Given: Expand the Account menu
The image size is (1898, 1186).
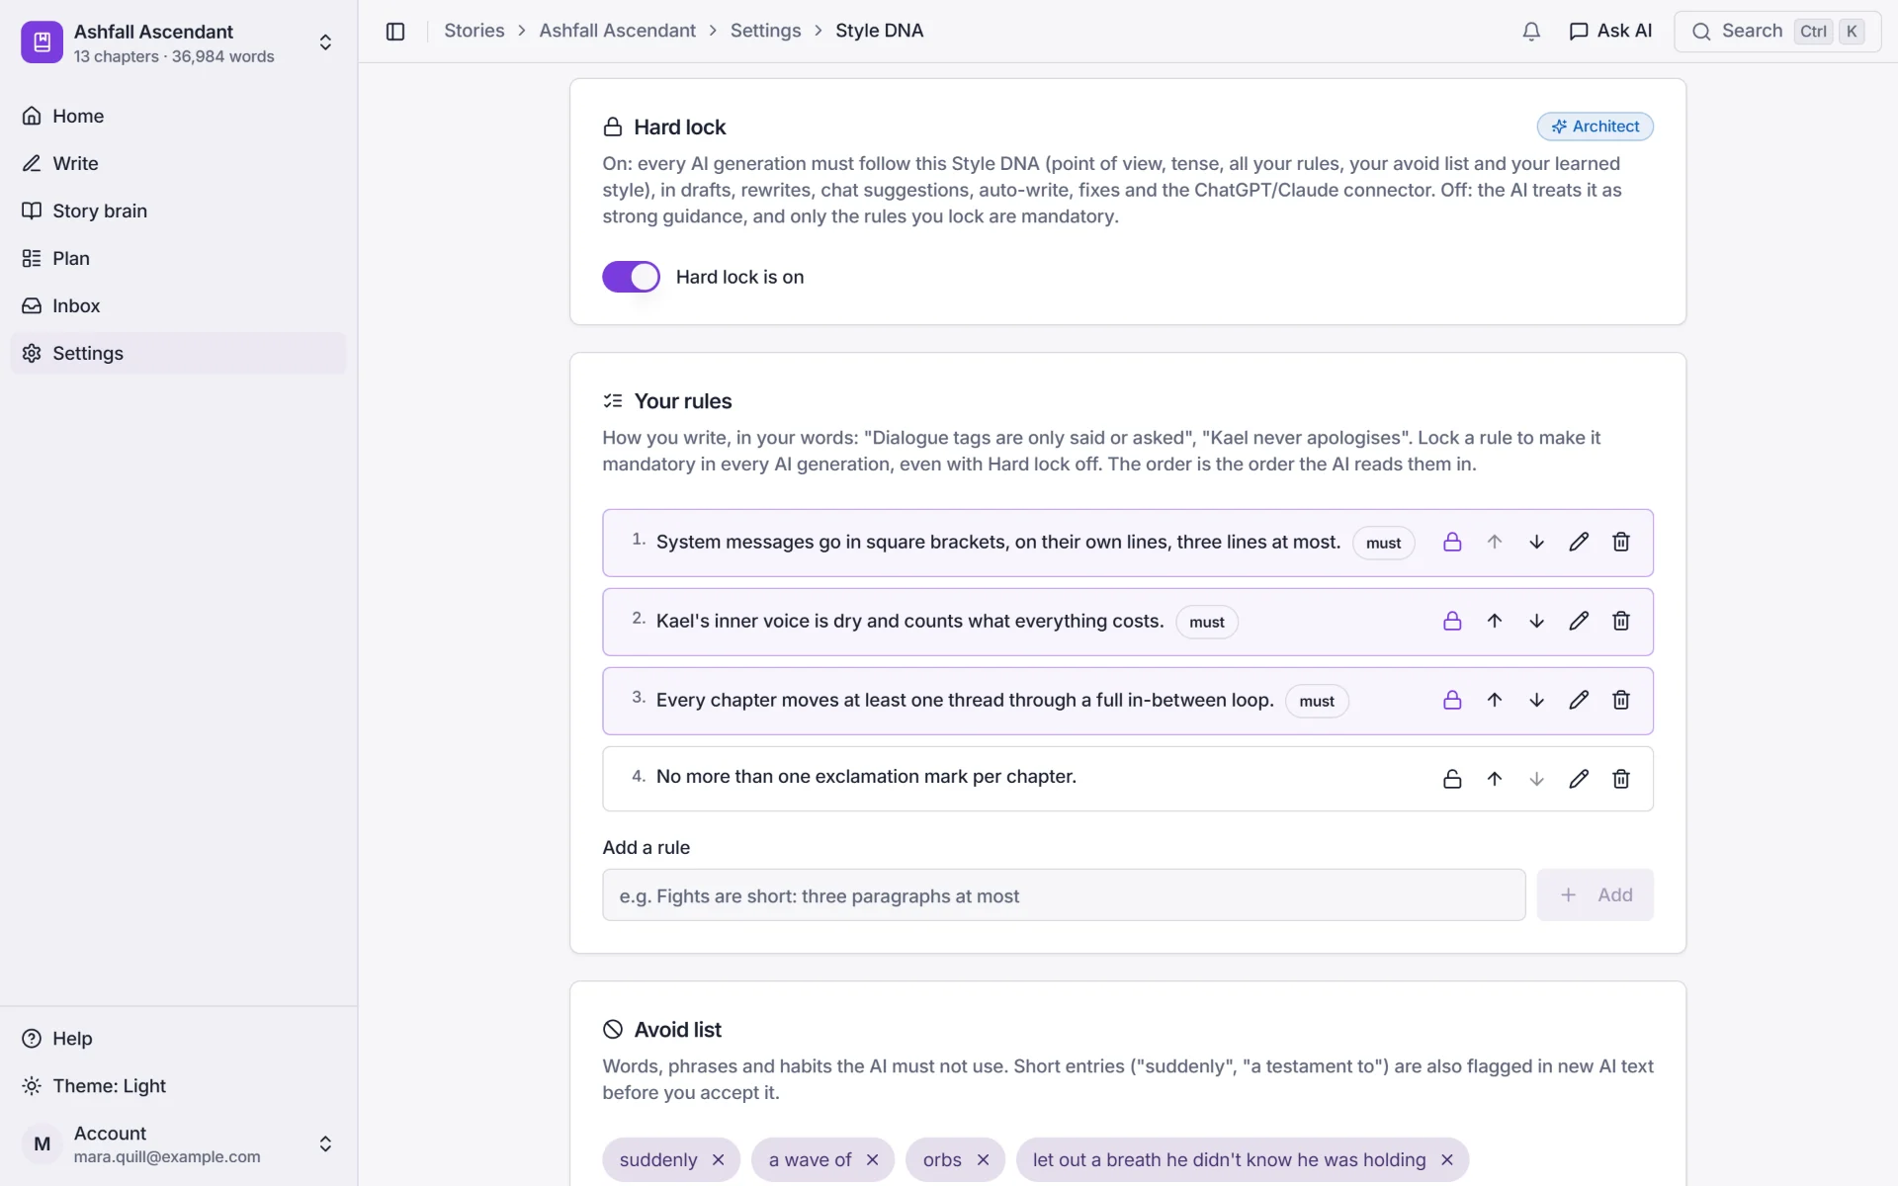Looking at the screenshot, I should point(178,1144).
